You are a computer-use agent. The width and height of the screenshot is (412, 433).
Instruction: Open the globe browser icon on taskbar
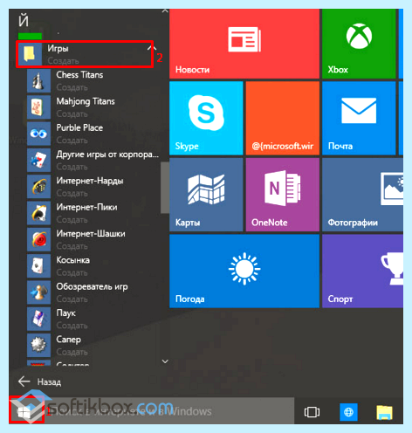[x=348, y=412]
